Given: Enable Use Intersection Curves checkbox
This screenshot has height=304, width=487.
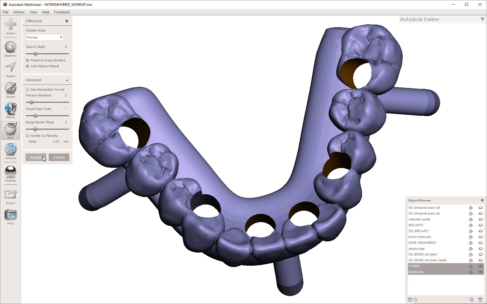Looking at the screenshot, I should [x=27, y=89].
